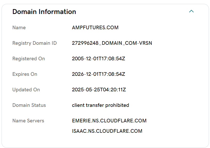The width and height of the screenshot is (210, 148).
Task: Click the Registered On label
Action: tap(29, 59)
